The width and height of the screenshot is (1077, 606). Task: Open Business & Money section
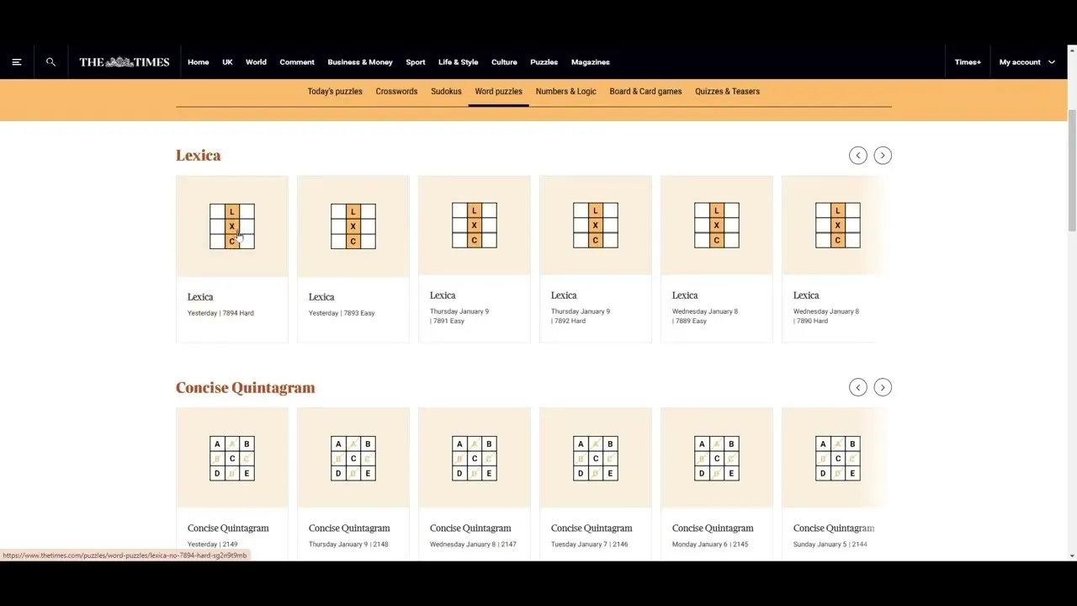point(360,62)
